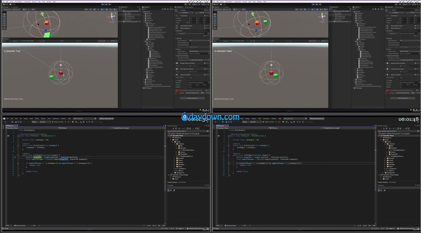The width and height of the screenshot is (421, 233).
Task: Collapse Transform component in 'Is detected: True' Unity Inspector
Action: 176,16
